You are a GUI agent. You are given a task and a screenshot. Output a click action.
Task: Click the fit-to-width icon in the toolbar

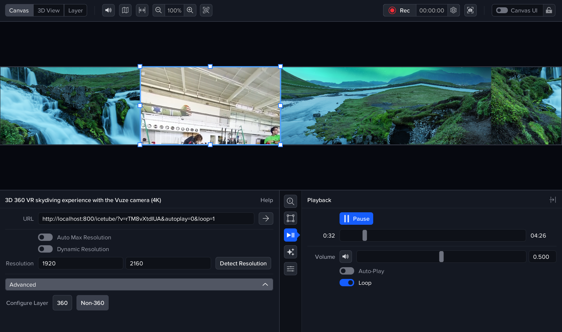[142, 10]
